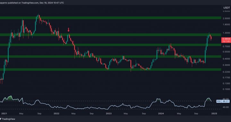Click the 2024 time axis label
This screenshot has height=122, width=231.
click(161, 114)
